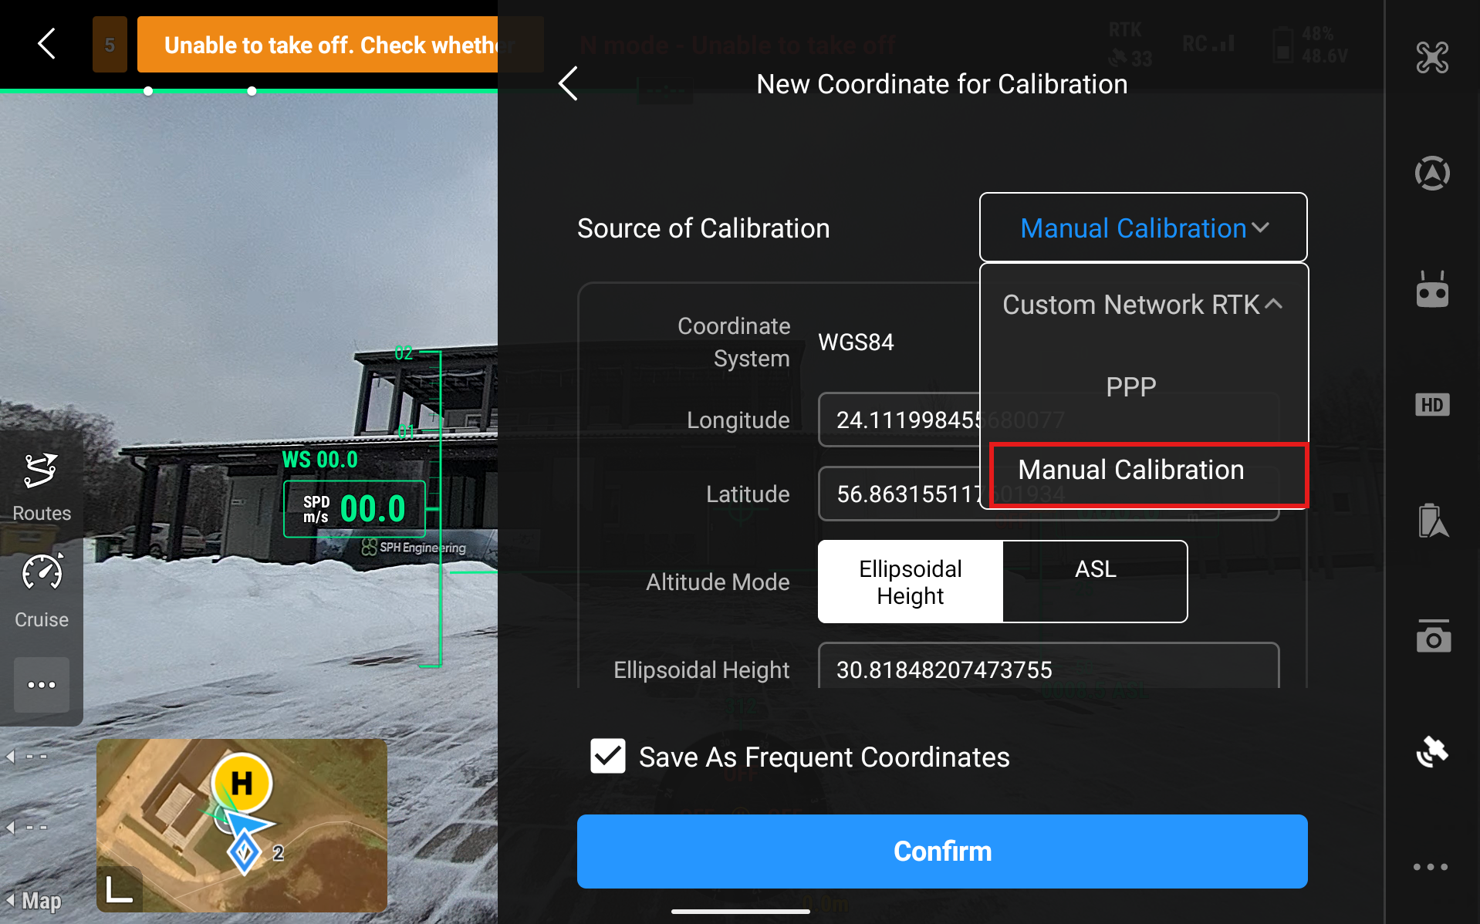1480x924 pixels.
Task: Uncheck Save As Frequent Coordinates checkbox
Action: tap(608, 757)
